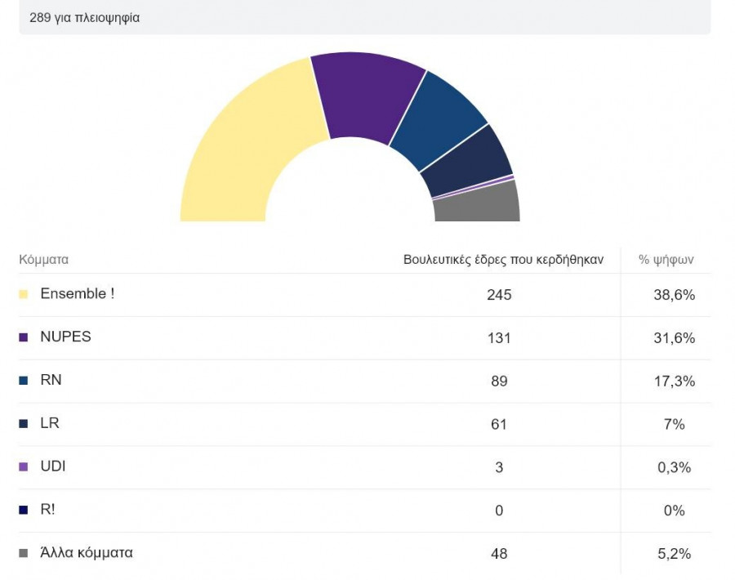Open the Ensemble ! party name
This screenshot has width=735, height=580.
[77, 293]
